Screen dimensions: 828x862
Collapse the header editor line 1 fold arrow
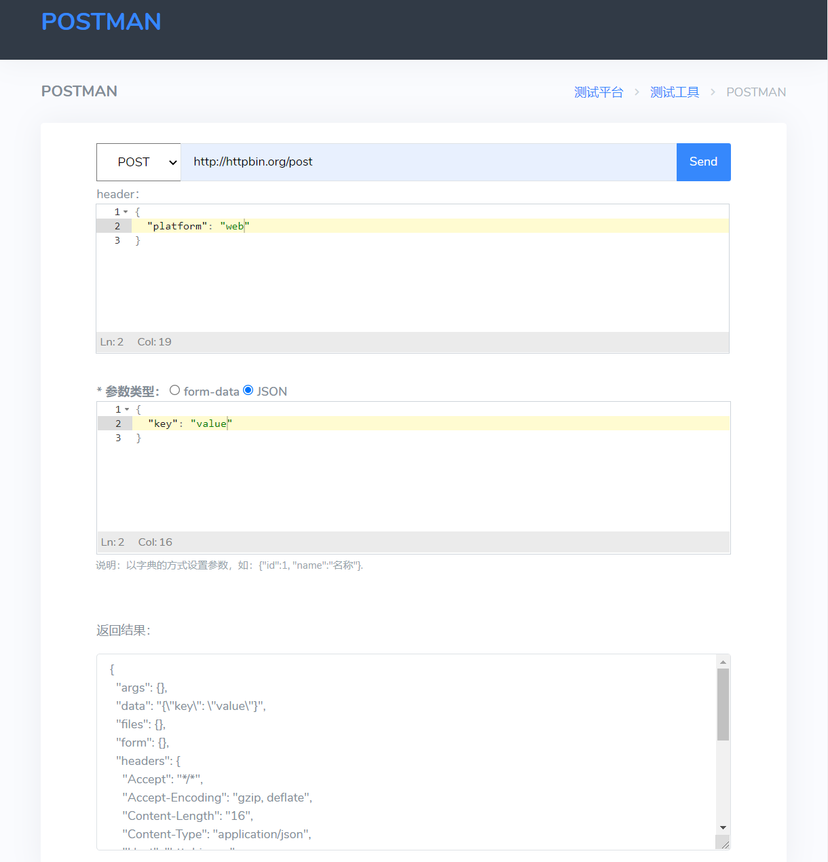pos(126,212)
